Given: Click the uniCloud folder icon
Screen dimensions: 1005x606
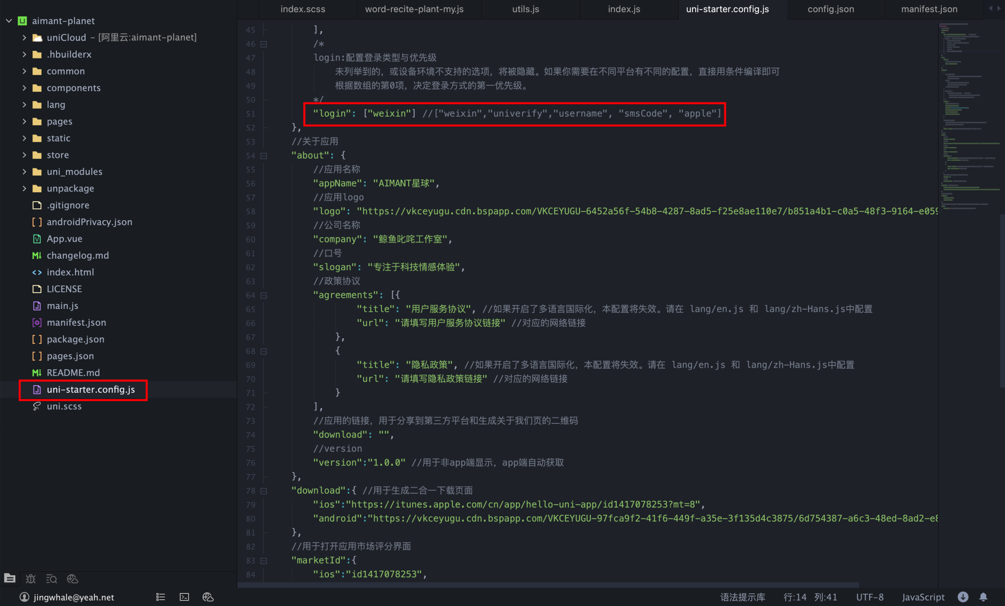Looking at the screenshot, I should tap(37, 38).
